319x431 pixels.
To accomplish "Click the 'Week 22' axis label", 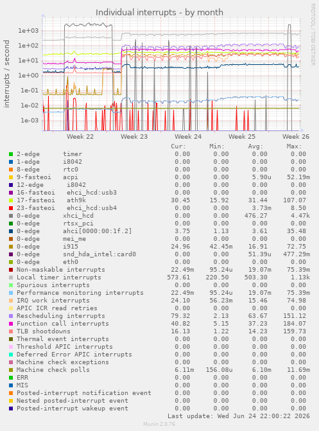I will (x=80, y=137).
